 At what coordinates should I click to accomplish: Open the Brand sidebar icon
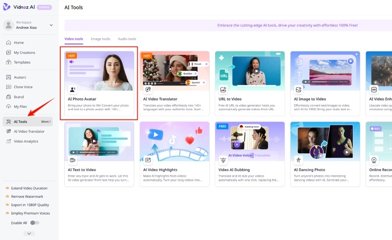click(x=9, y=97)
